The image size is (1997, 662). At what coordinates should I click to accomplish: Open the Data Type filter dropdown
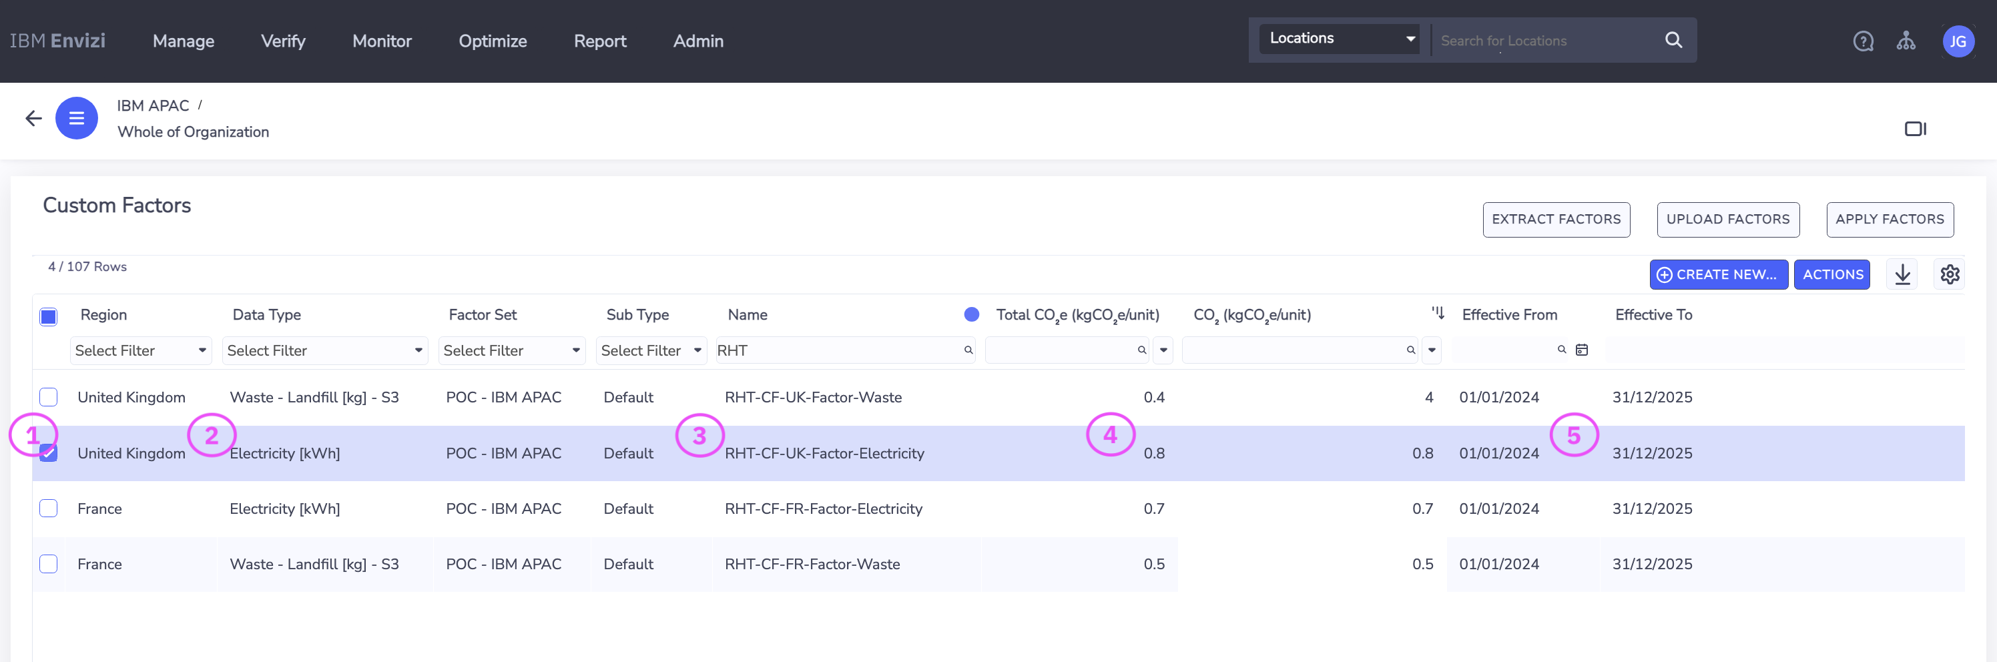(324, 350)
